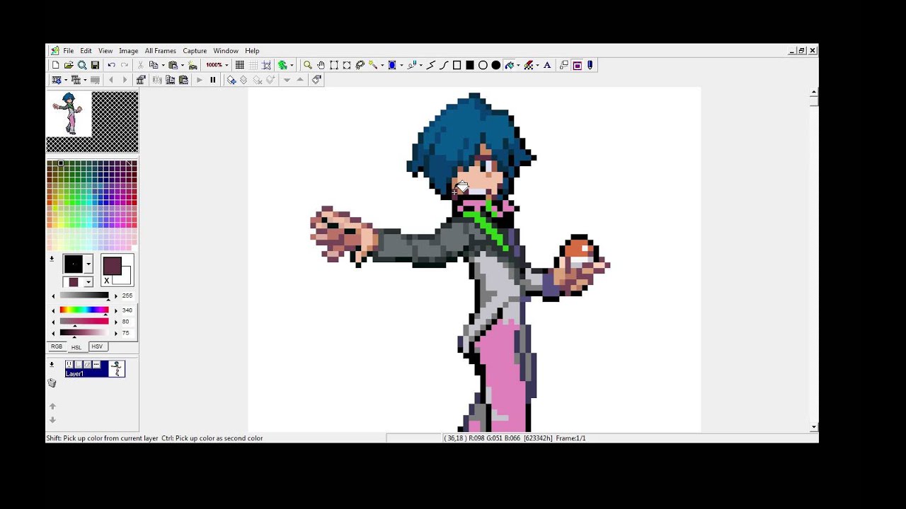Screen dimensions: 906x509
Task: Select the Color Replace tool
Action: click(x=529, y=65)
